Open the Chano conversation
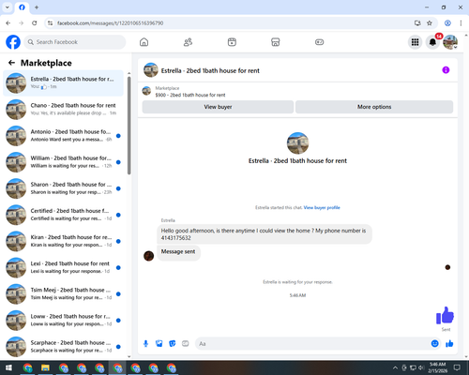Image resolution: width=469 pixels, height=375 pixels. 63,110
